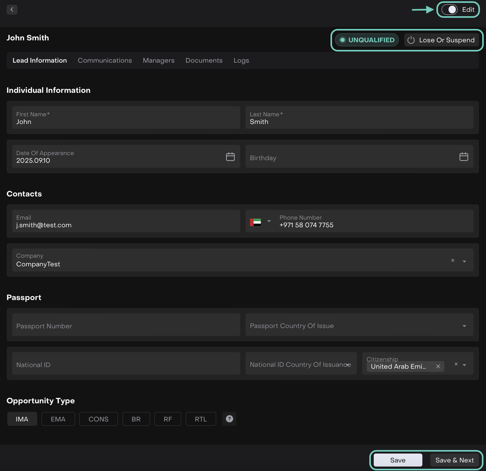
Task: Open the Documents tab
Action: point(204,60)
